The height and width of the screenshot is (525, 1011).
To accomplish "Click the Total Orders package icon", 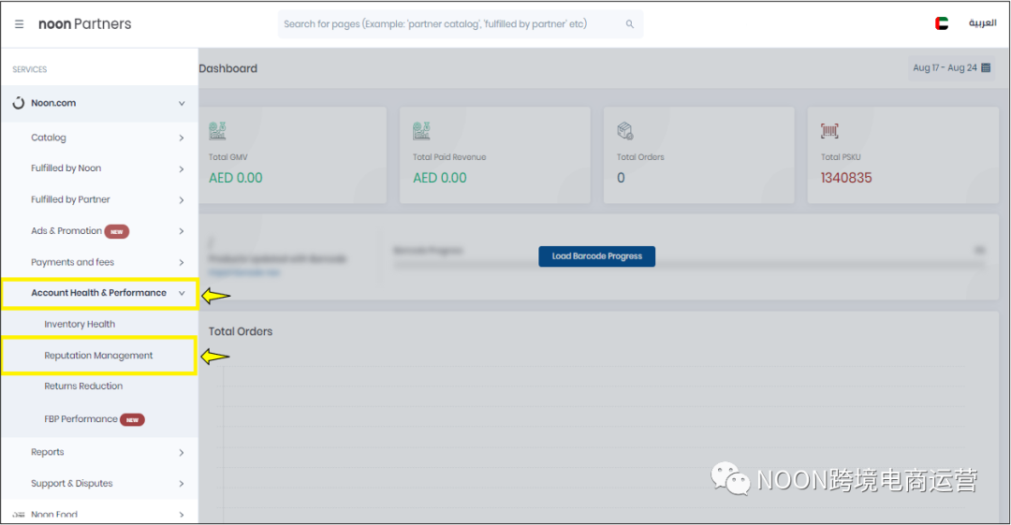I will coord(625,130).
